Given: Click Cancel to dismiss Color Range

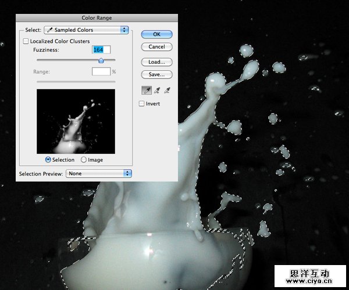Looking at the screenshot, I should (156, 46).
